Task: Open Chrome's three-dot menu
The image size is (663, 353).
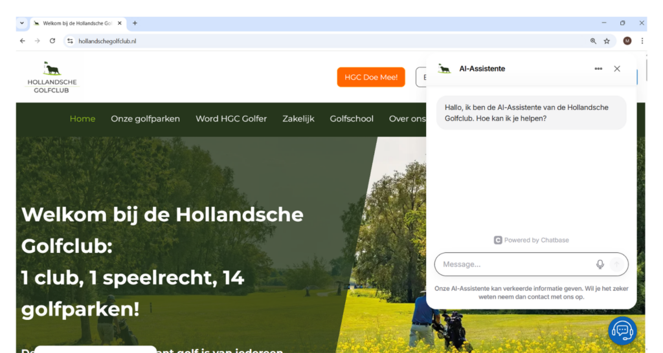Action: (642, 41)
